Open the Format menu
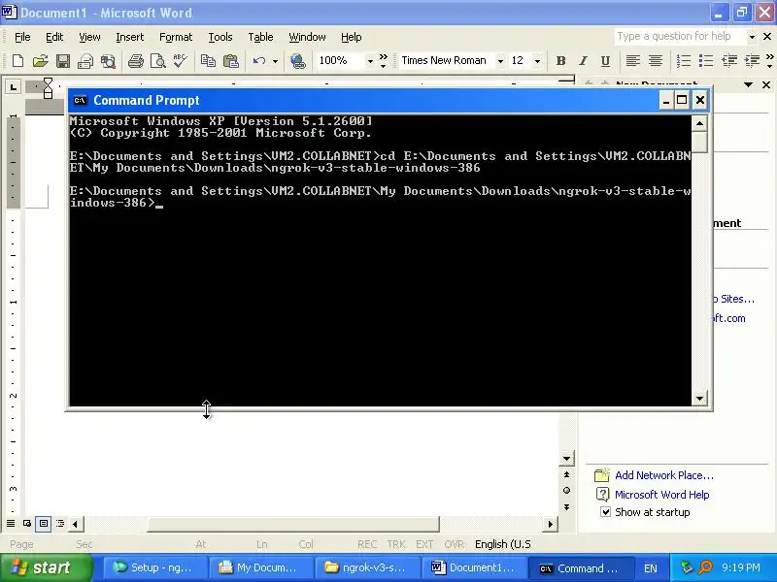 click(x=176, y=37)
